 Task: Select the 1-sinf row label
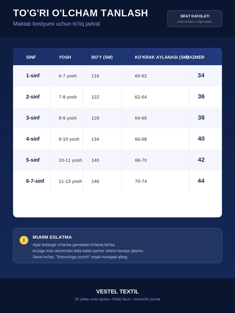tap(33, 76)
